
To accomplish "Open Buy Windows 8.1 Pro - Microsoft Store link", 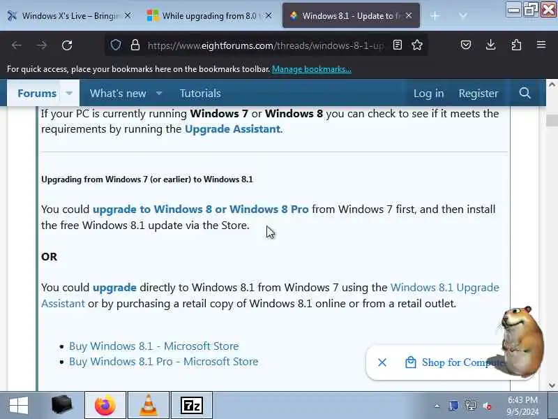I will 164,362.
